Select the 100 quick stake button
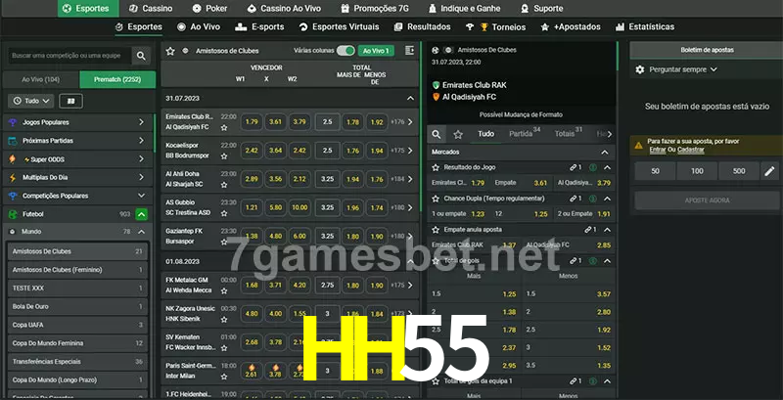Viewport: 783px width, 400px height. coord(696,171)
